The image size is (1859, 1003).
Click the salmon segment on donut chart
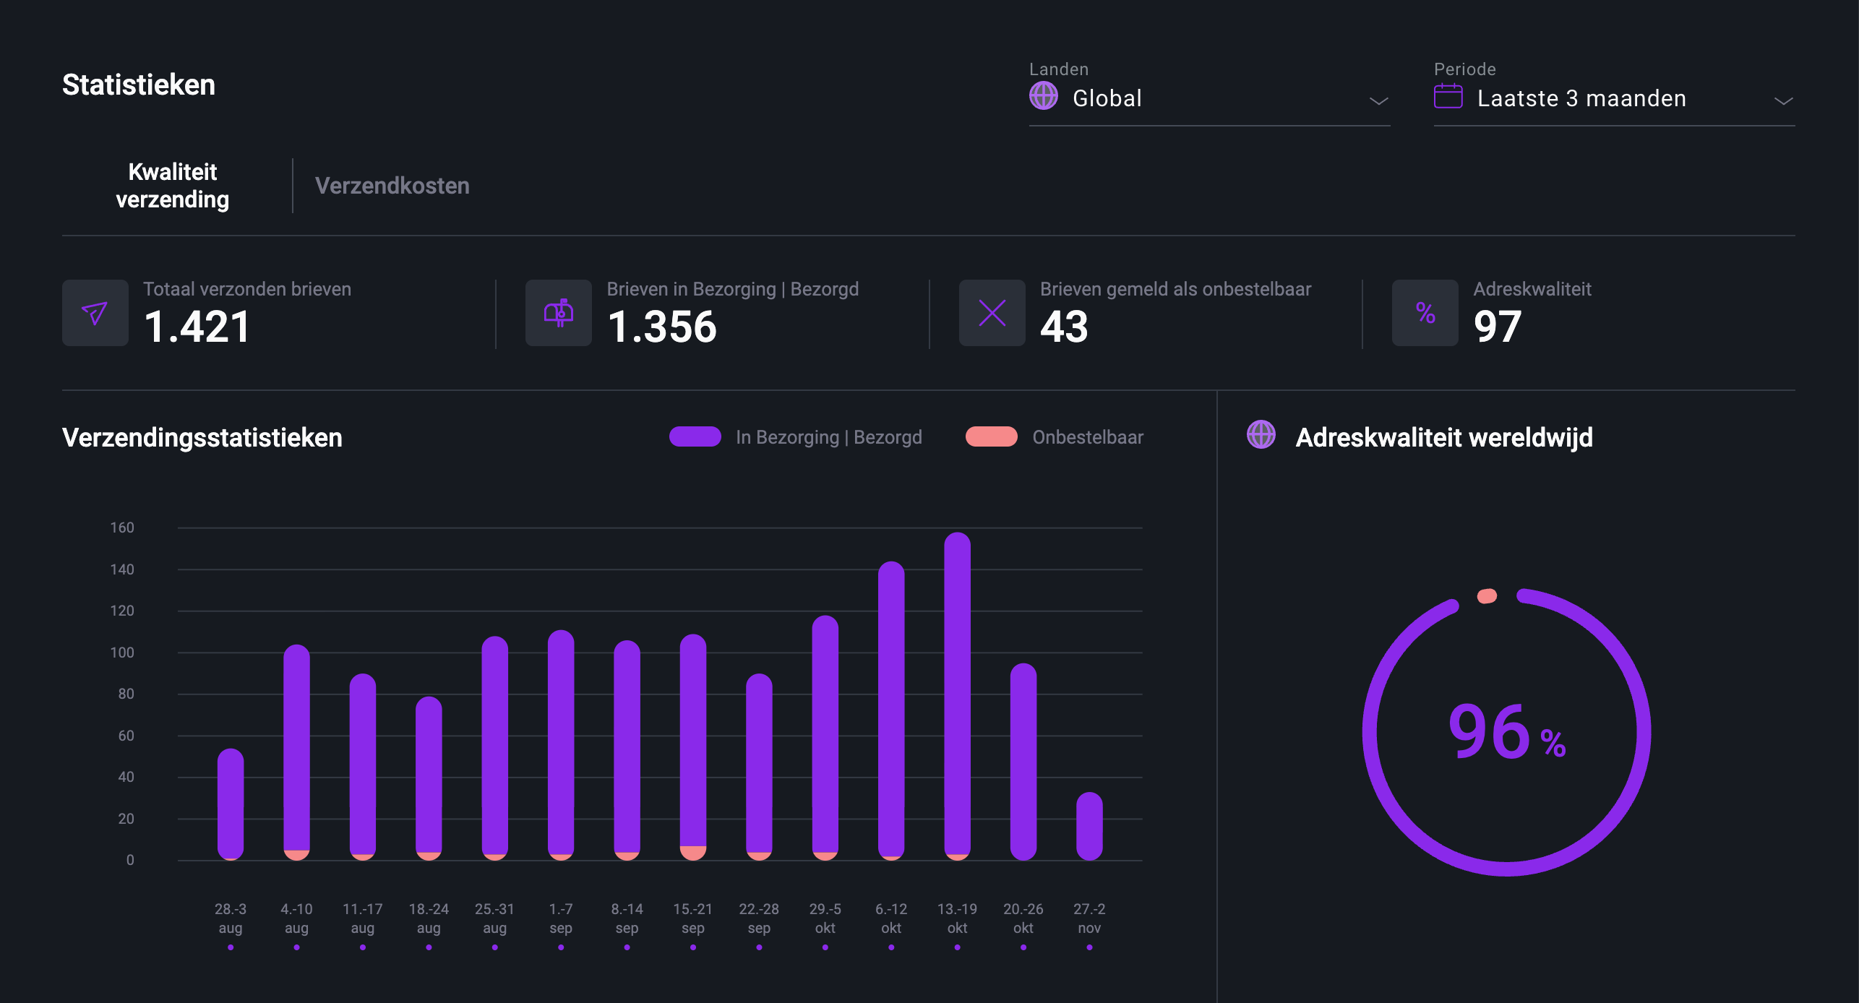(1487, 596)
